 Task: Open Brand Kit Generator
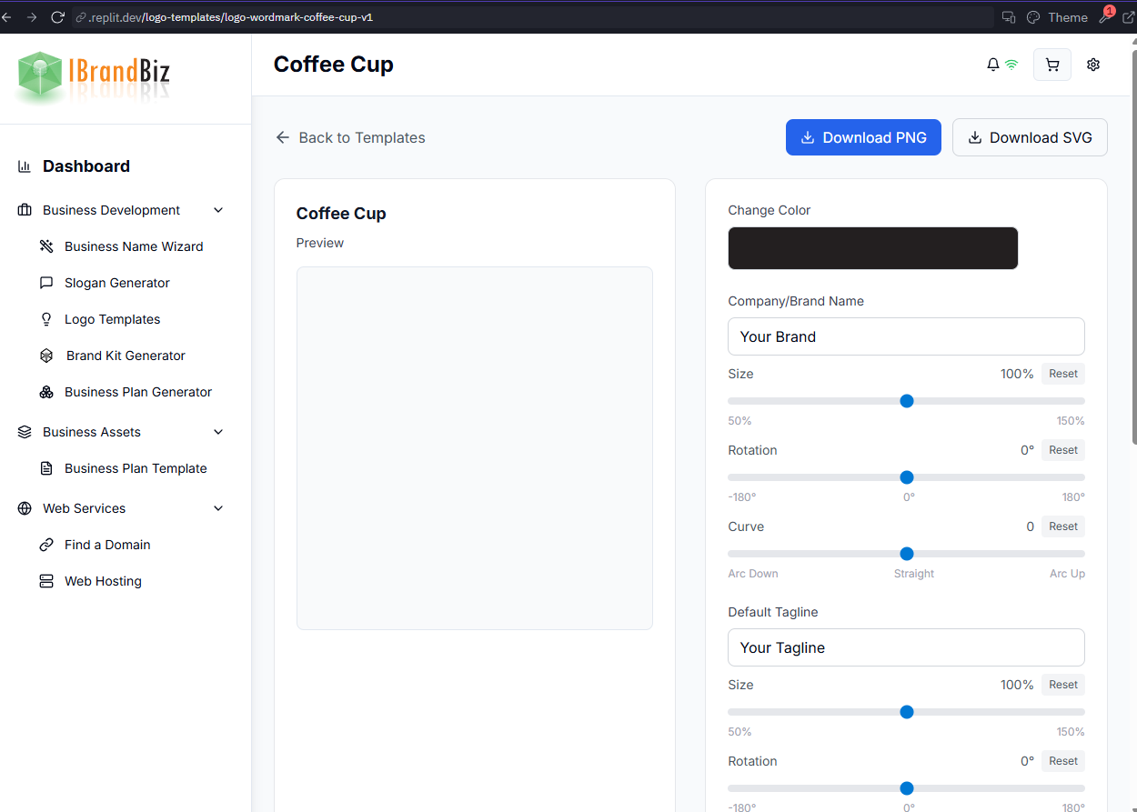pyautogui.click(x=126, y=356)
